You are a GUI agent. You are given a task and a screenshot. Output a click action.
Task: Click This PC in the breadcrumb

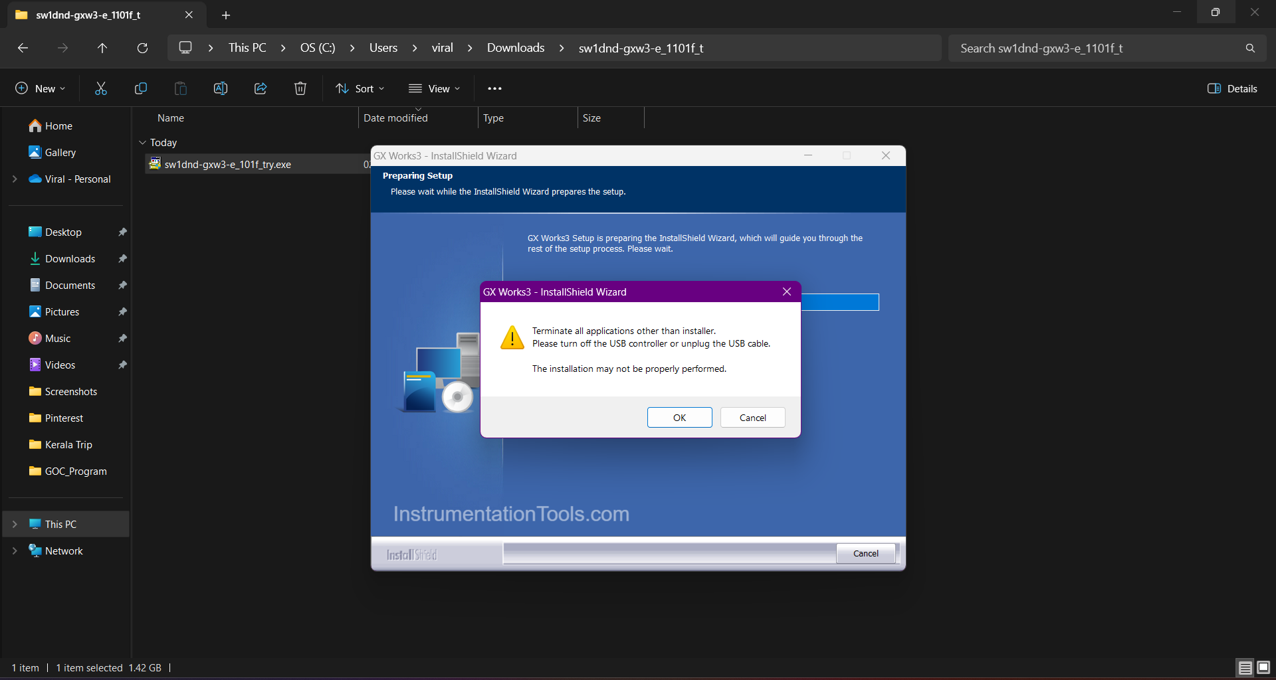pyautogui.click(x=247, y=48)
